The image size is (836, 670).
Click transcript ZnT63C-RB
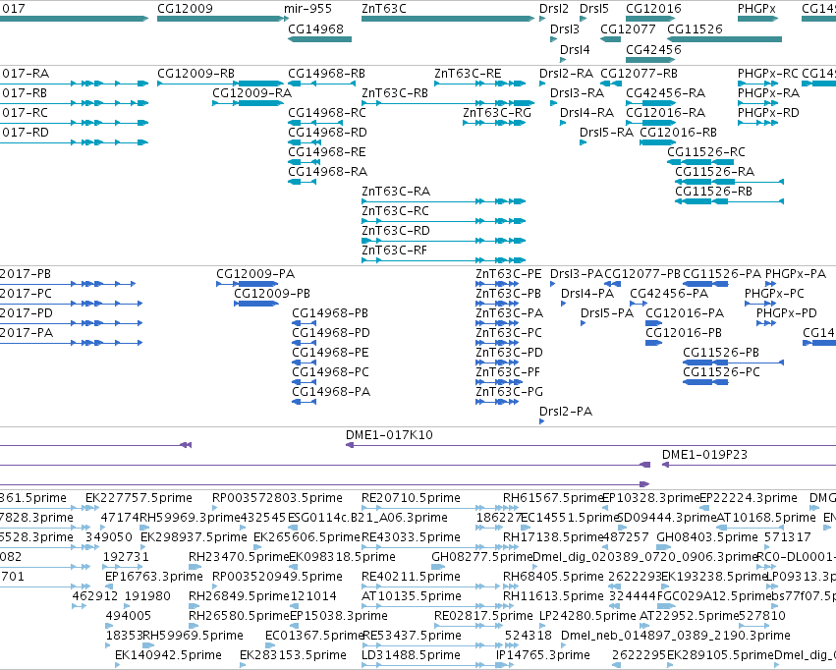395,93
